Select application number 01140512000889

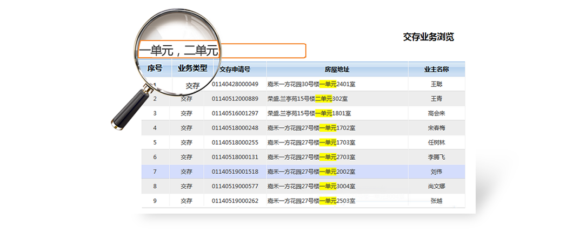tap(235, 99)
